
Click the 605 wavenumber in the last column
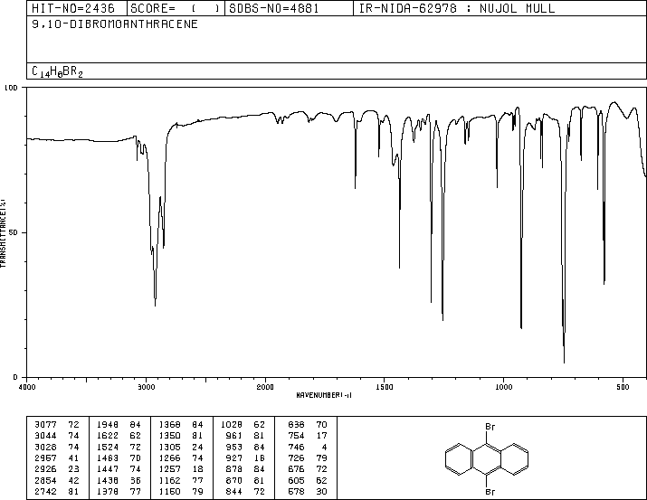pyautogui.click(x=296, y=480)
